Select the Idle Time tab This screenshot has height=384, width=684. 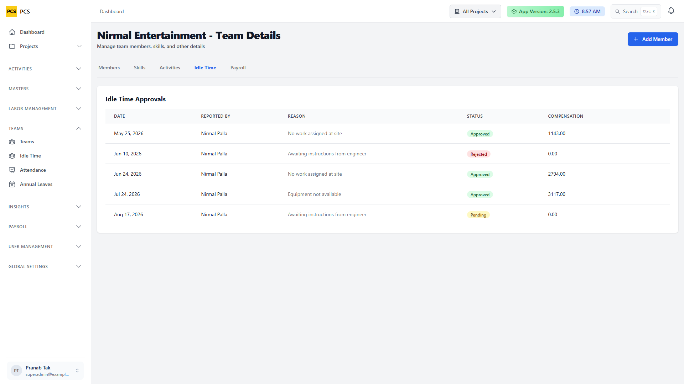pyautogui.click(x=205, y=68)
